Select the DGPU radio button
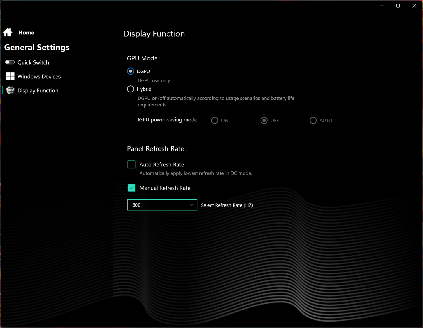 tap(131, 71)
